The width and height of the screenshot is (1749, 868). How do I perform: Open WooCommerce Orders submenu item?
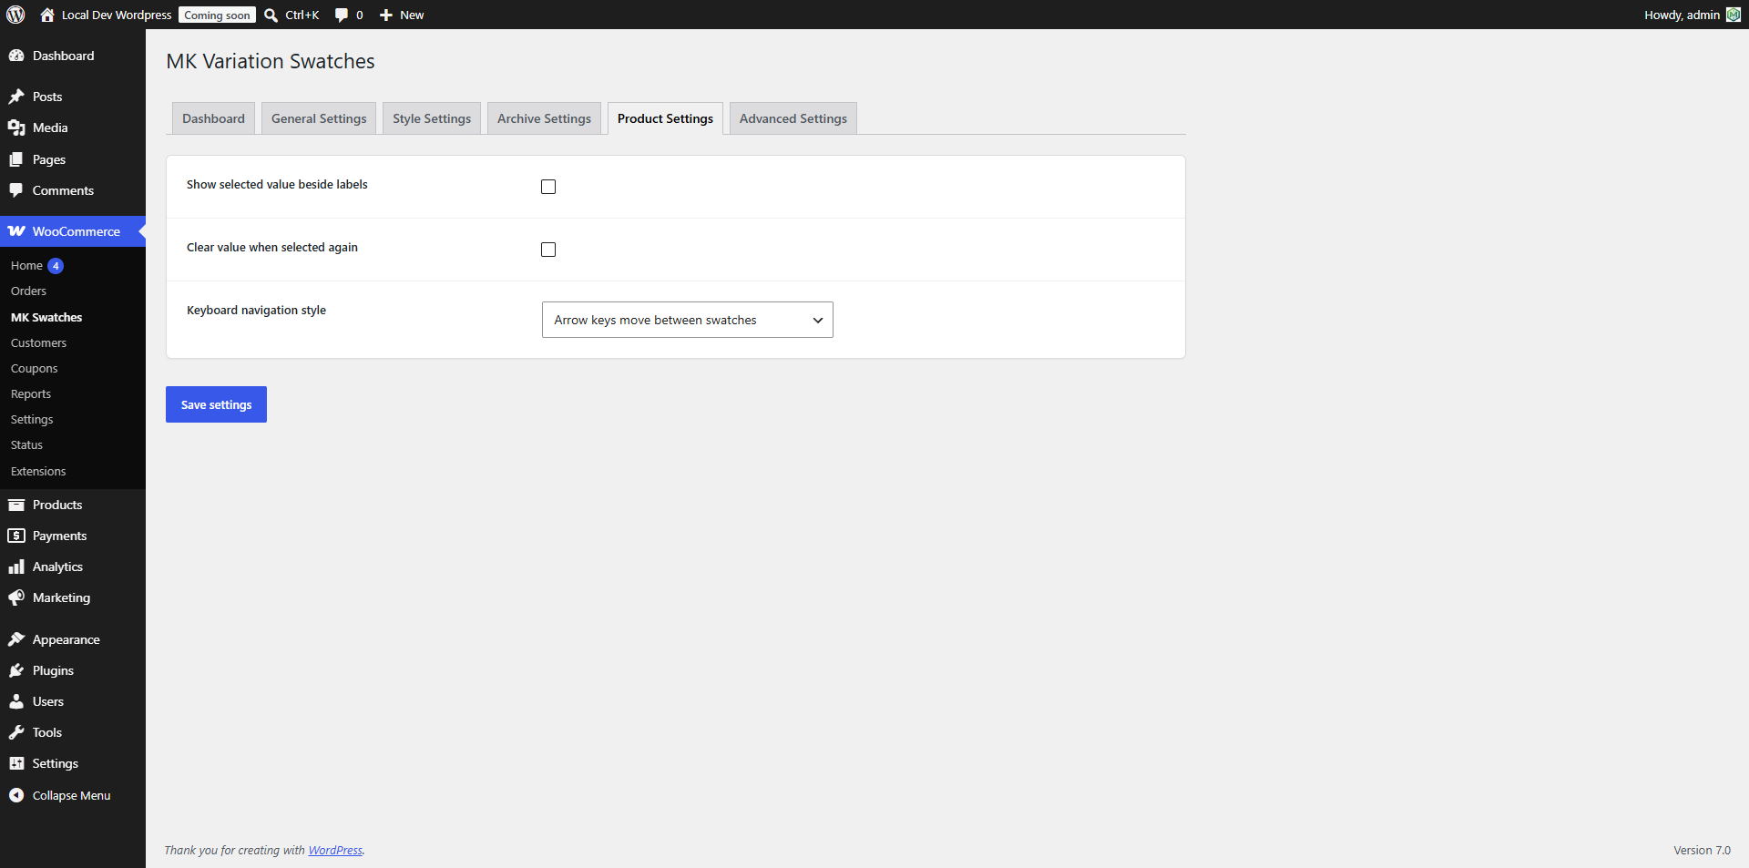28,291
